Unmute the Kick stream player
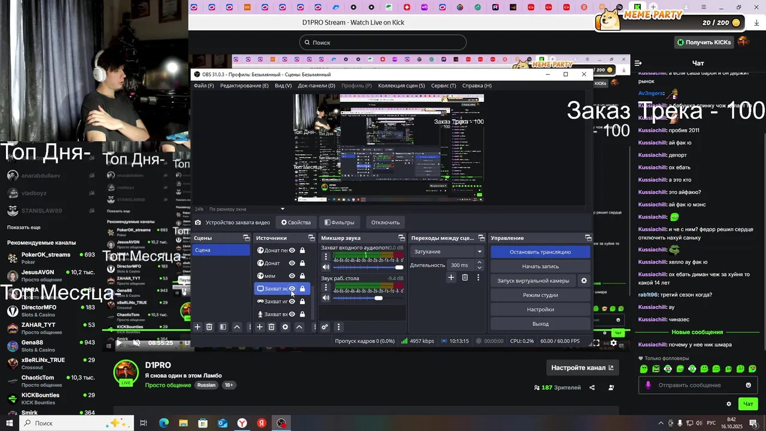This screenshot has height=431, width=766. coord(136,343)
